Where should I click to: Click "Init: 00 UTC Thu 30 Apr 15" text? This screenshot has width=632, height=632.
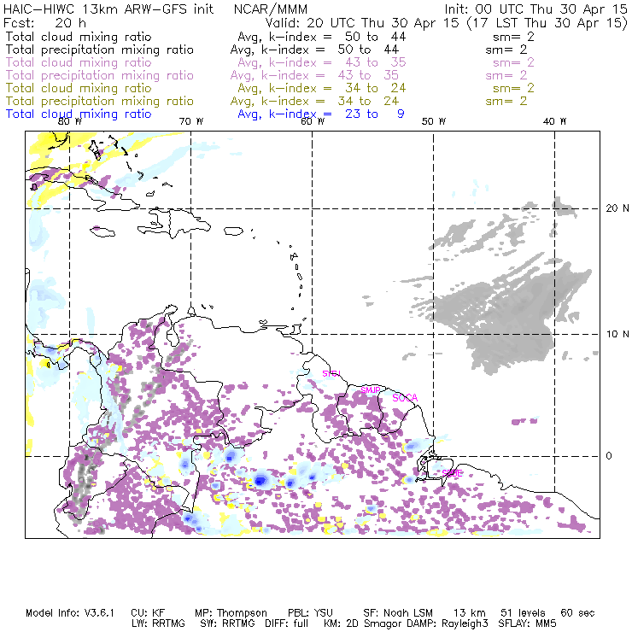pos(536,9)
